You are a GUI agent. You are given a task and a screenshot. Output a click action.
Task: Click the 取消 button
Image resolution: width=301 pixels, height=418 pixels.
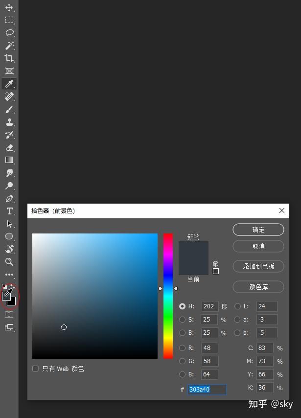258,246
